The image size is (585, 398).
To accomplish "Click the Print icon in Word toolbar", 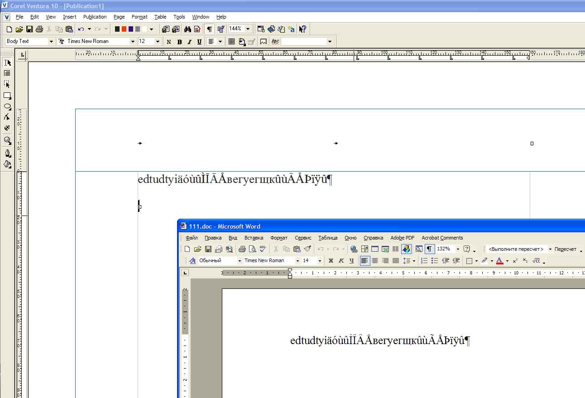I will coord(242,249).
